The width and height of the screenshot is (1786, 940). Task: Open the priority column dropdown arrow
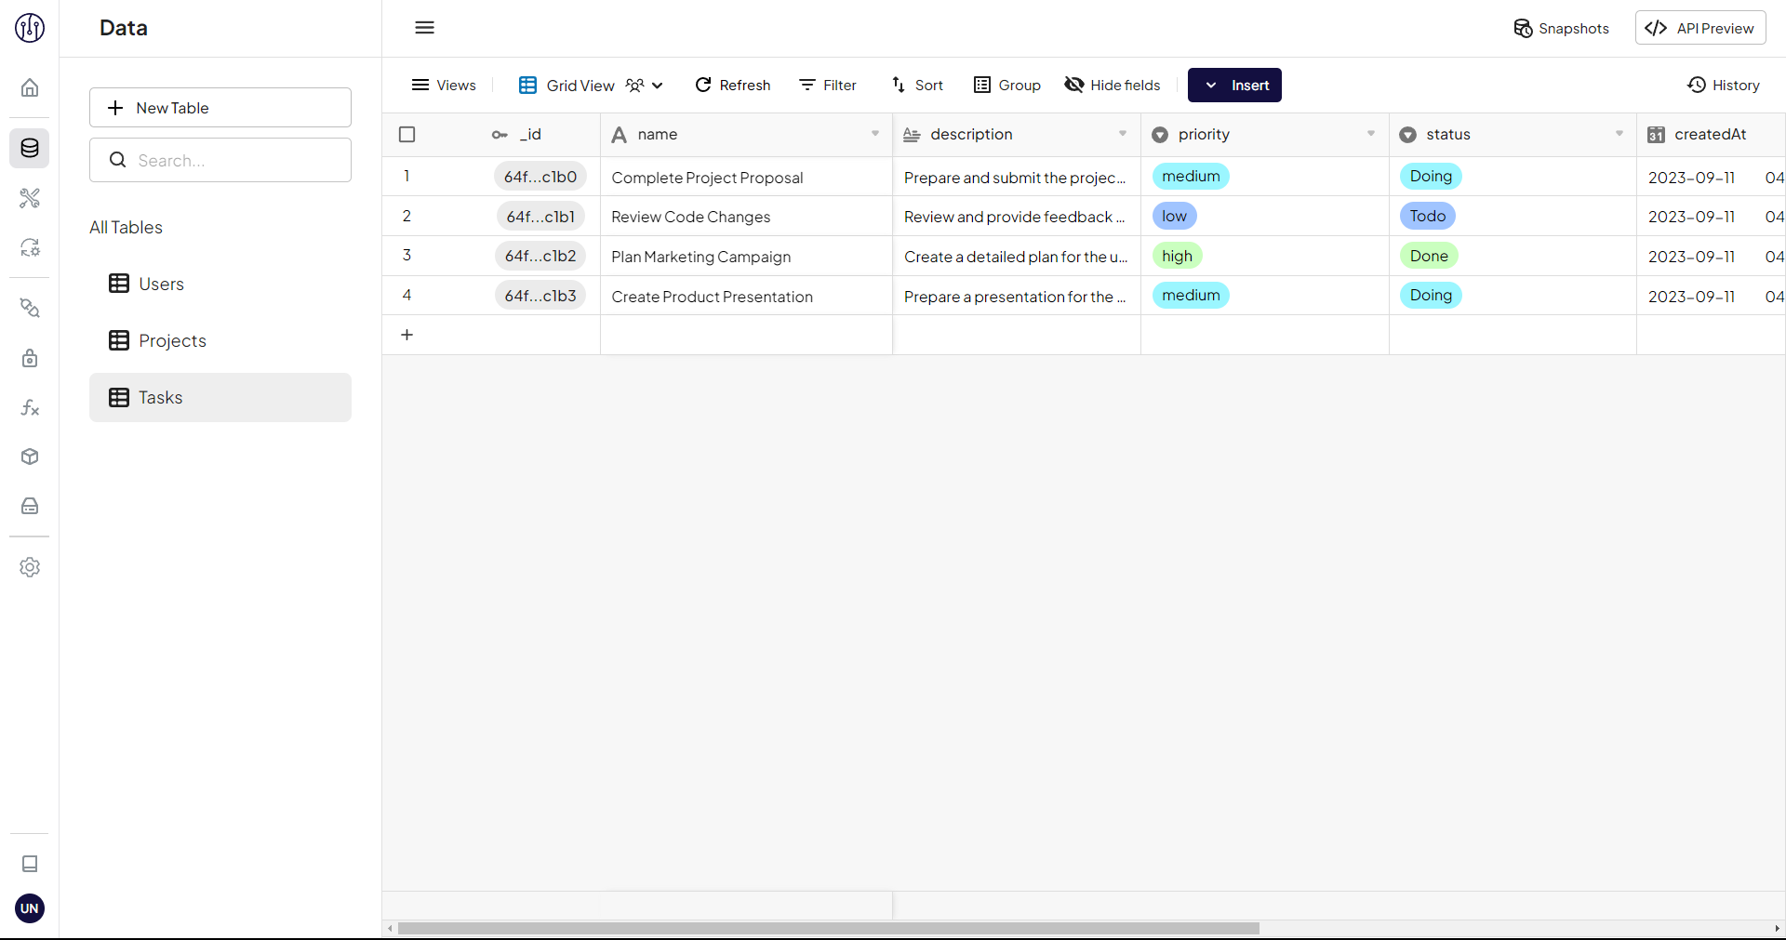coord(1370,135)
